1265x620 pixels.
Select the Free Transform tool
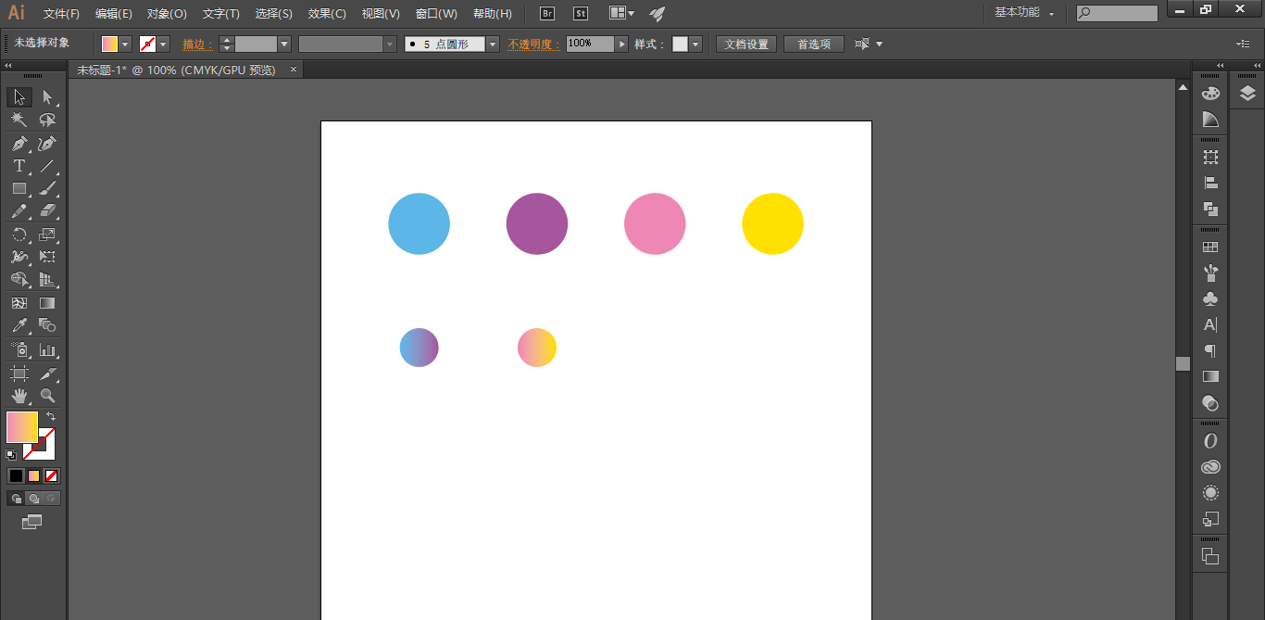47,257
